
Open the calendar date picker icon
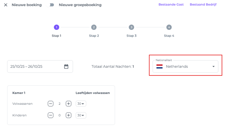pos(66,66)
